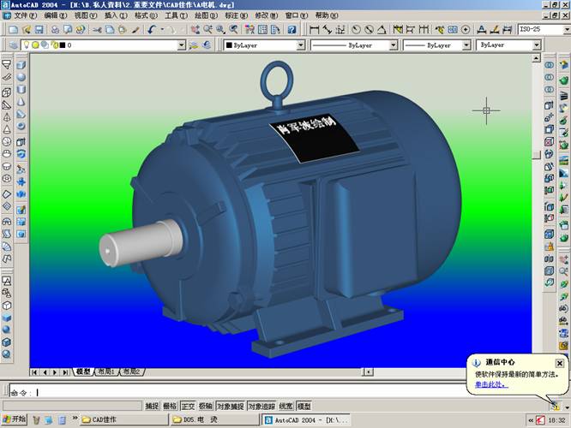Click the vertical scrollbar up arrow
Viewport: 571px width, 428px height.
tap(536, 58)
